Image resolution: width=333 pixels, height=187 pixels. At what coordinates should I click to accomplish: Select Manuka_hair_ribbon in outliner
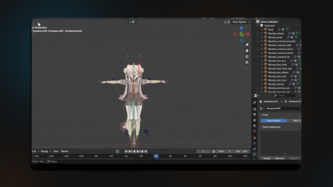(278, 72)
